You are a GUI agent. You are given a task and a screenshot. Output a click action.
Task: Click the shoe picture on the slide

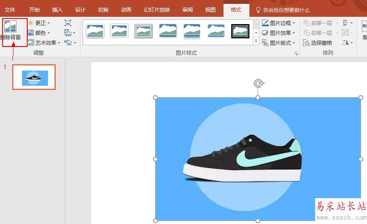258,159
